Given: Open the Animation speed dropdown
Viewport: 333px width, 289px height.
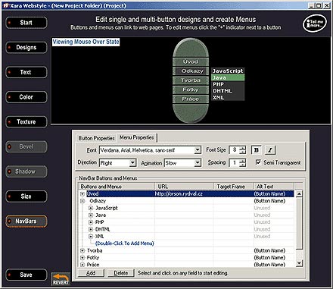Looking at the screenshot, I should [x=198, y=163].
